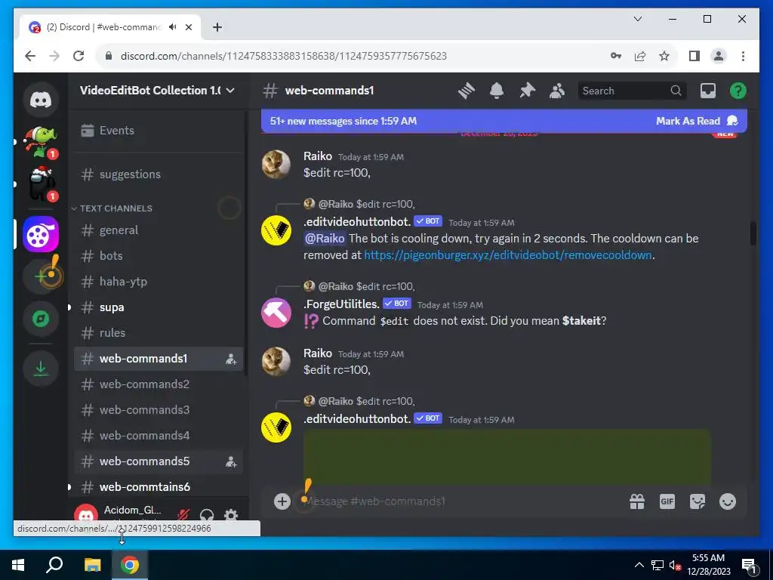The width and height of the screenshot is (773, 580).
Task: Click Mark As Read button
Action: (x=697, y=122)
